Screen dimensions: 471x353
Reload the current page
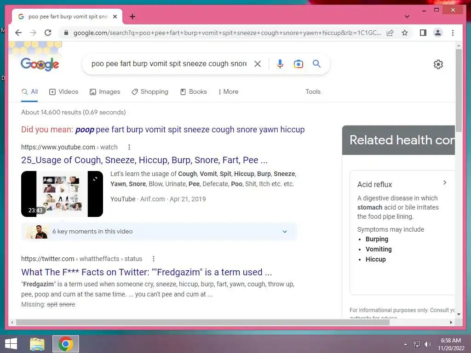click(48, 33)
